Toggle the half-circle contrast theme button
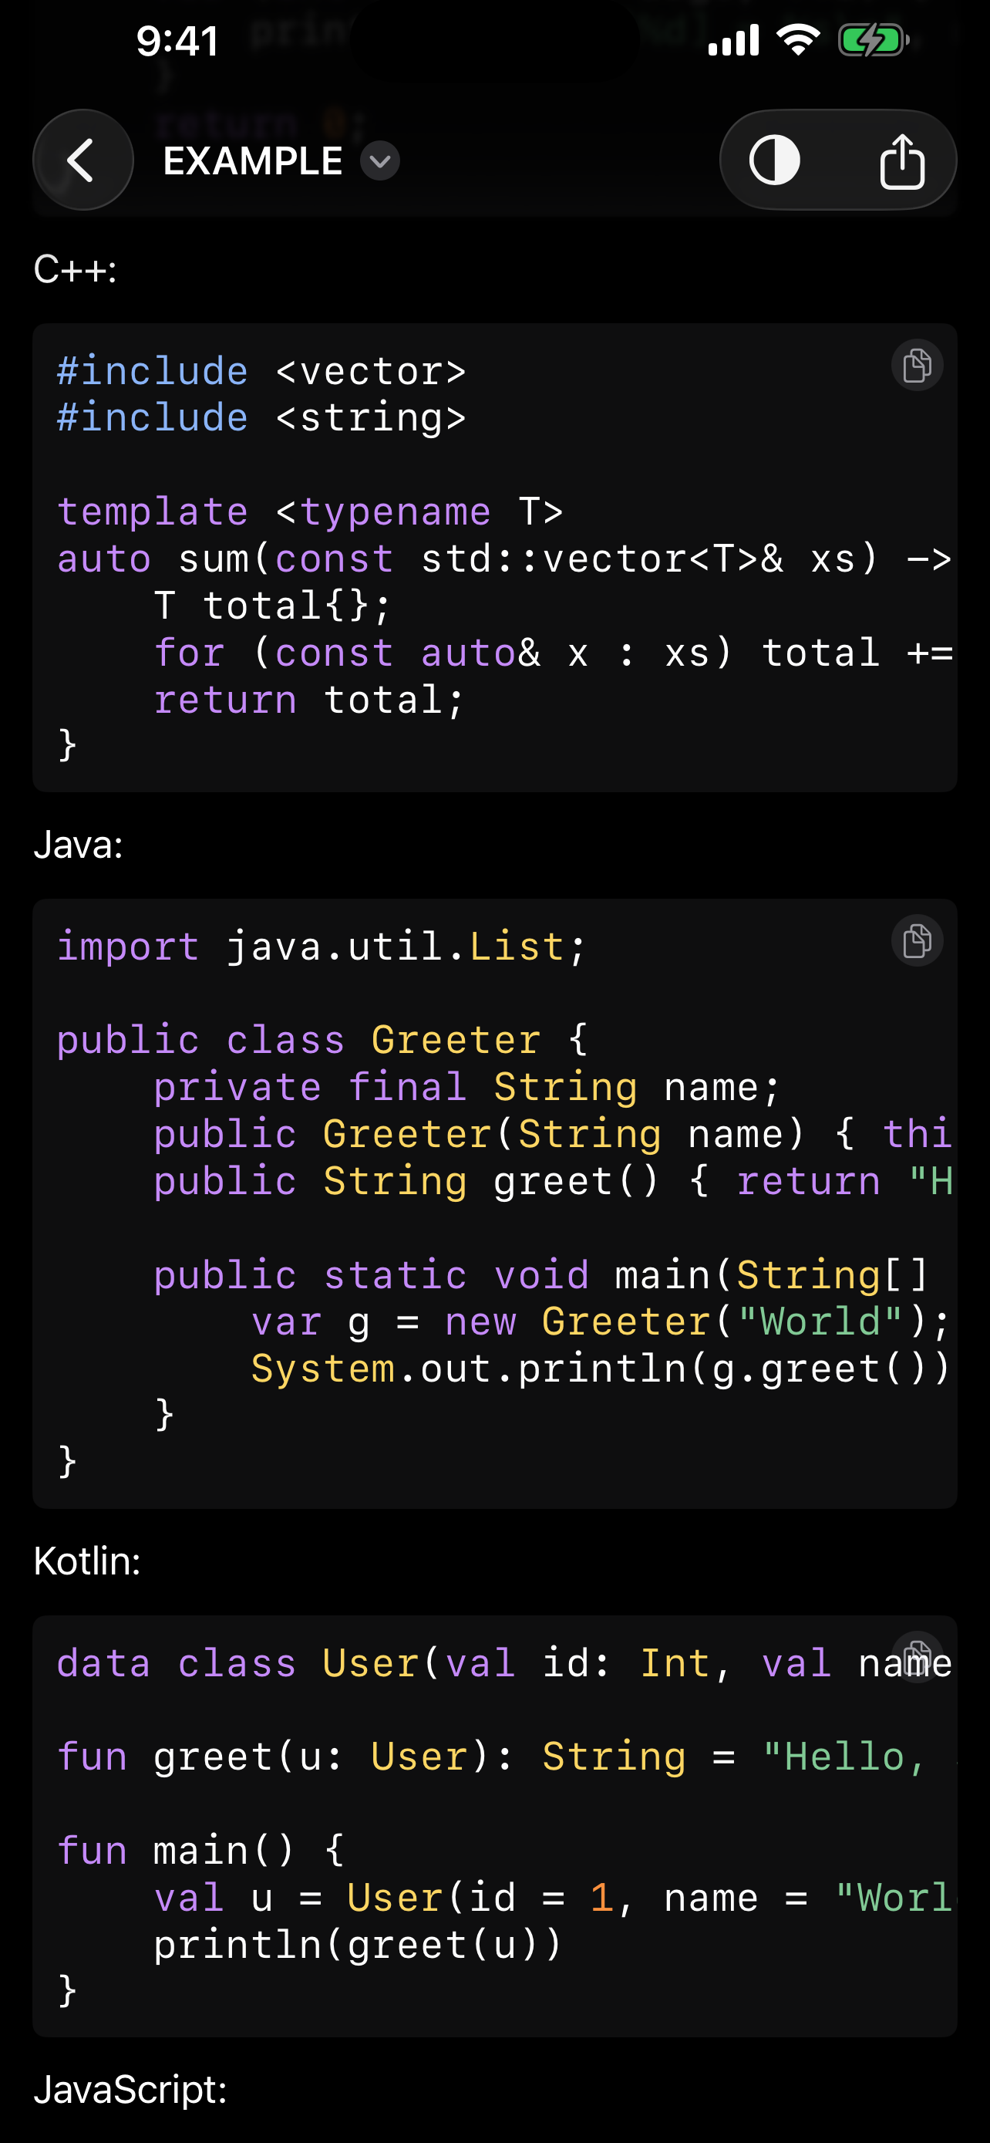 pyautogui.click(x=775, y=160)
